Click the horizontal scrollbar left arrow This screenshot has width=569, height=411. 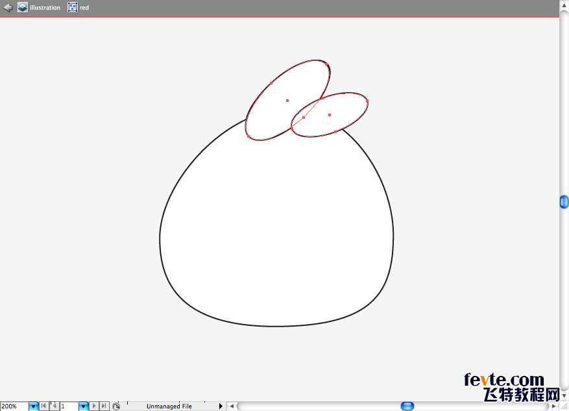231,406
